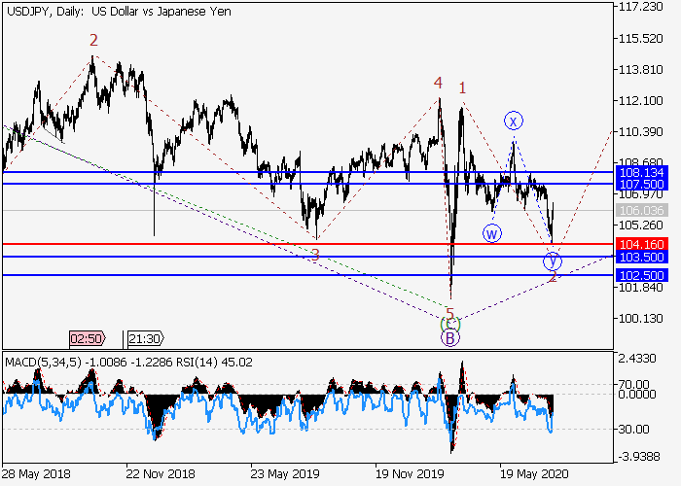This screenshot has width=681, height=486.
Task: Click the 107.500 blue price tag
Action: point(640,184)
